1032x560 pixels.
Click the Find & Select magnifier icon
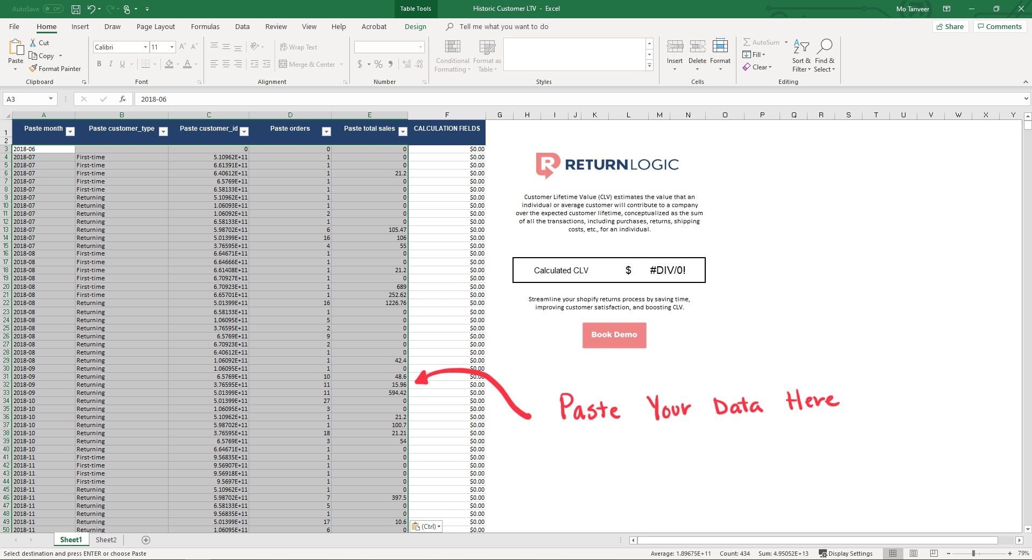coord(824,47)
